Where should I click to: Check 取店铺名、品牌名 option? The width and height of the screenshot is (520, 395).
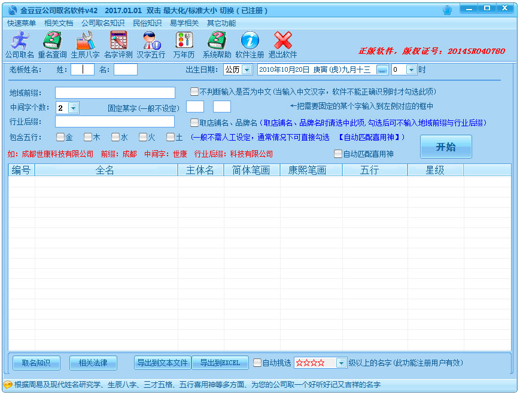tap(194, 123)
